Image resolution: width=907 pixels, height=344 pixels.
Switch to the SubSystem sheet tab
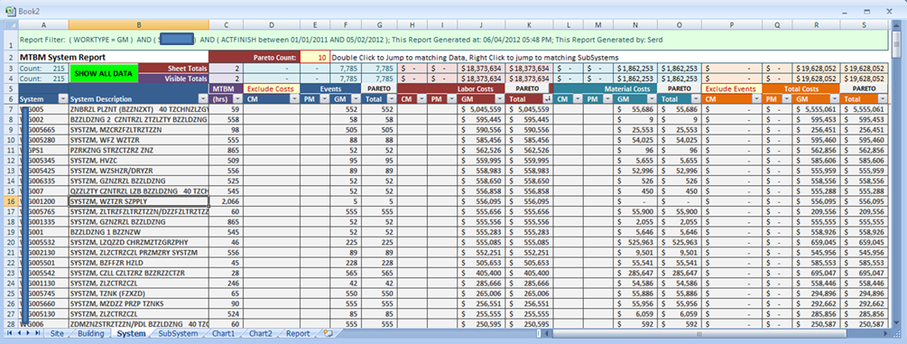178,333
